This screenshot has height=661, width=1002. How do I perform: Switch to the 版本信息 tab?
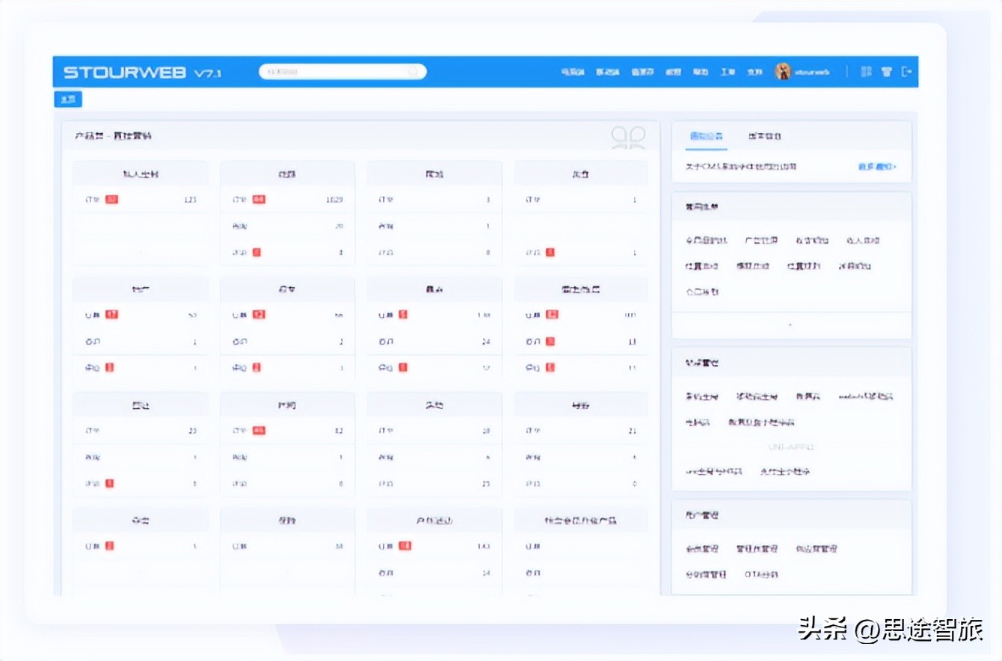764,137
